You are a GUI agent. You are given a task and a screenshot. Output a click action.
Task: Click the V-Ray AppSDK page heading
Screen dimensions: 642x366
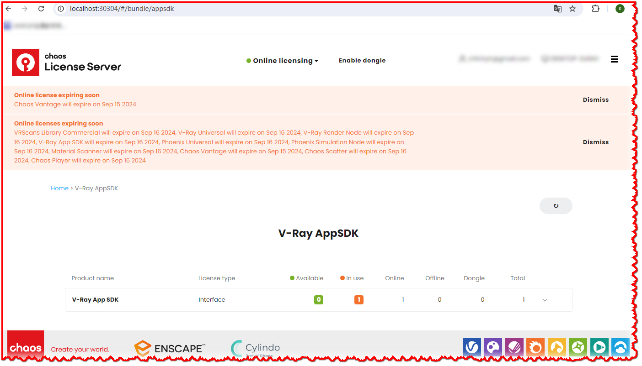[x=318, y=233]
